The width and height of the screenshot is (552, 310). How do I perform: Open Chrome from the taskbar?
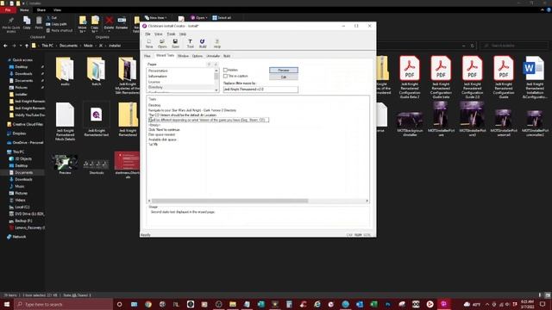(x=148, y=304)
